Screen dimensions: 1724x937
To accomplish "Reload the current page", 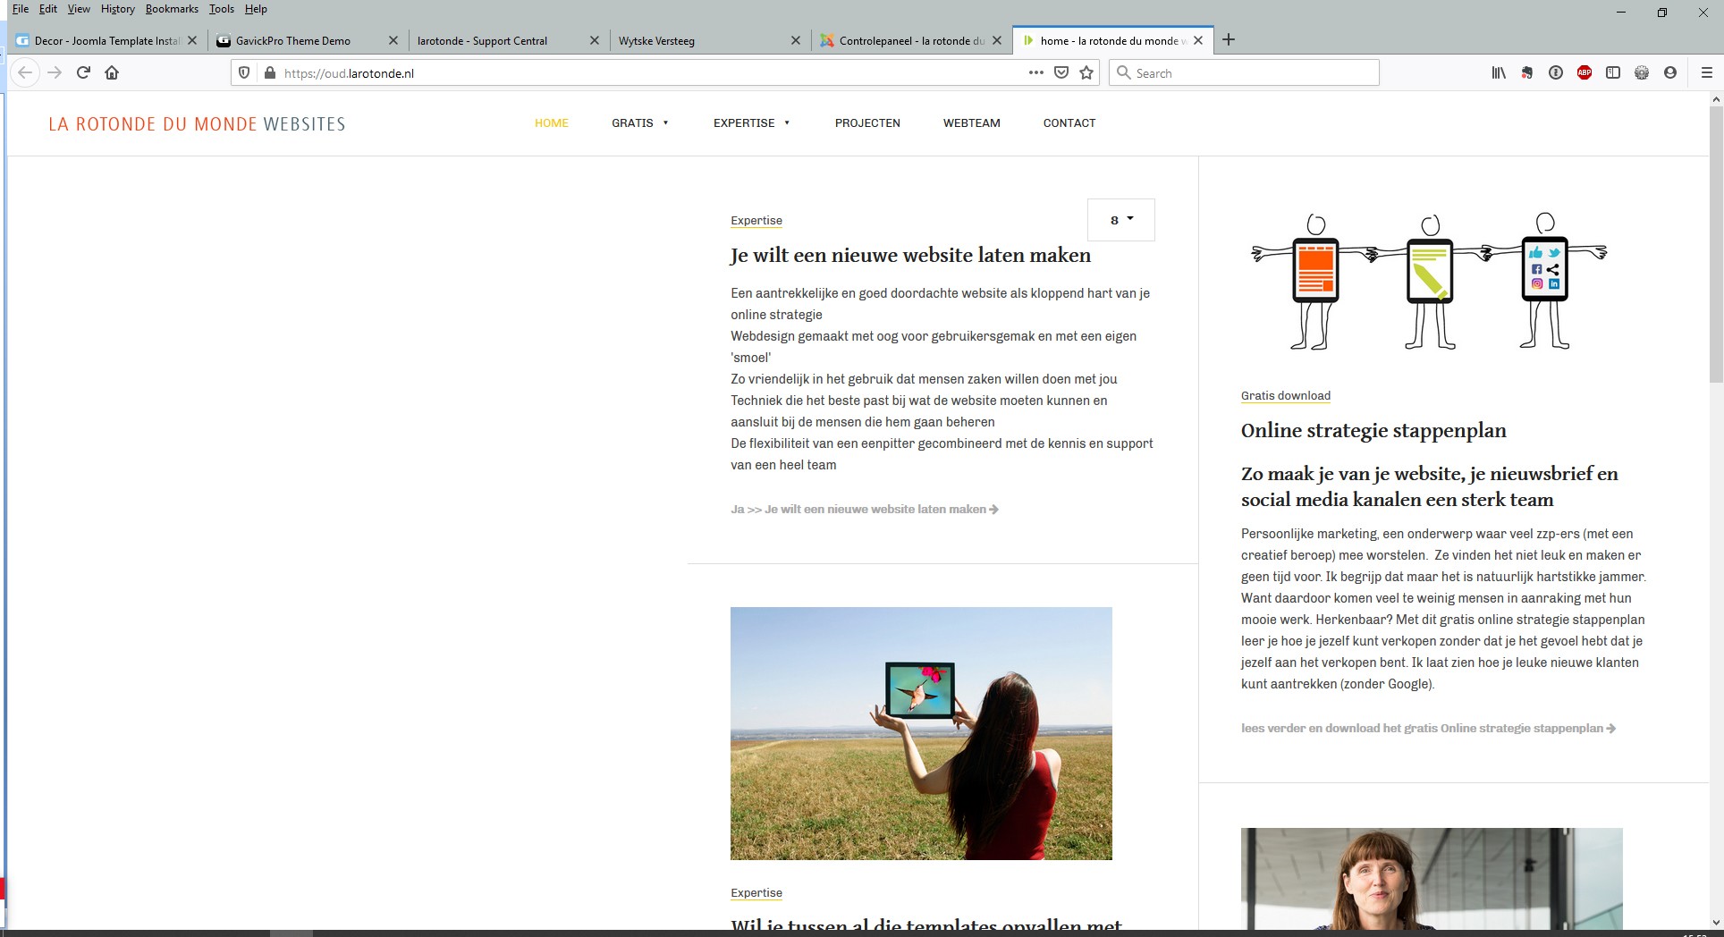I will pos(83,72).
